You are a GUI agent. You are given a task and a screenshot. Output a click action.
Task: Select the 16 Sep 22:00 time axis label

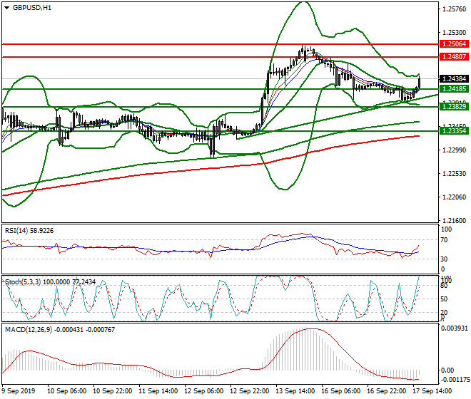[x=387, y=391]
